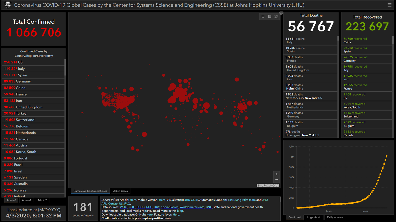The height and width of the screenshot is (222, 396).
Task: Expand the map to full screen
Action: 281,13
